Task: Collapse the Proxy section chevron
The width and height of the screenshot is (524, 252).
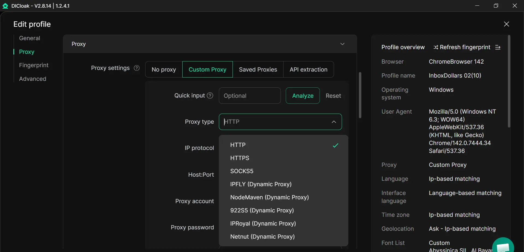Action: tap(342, 44)
